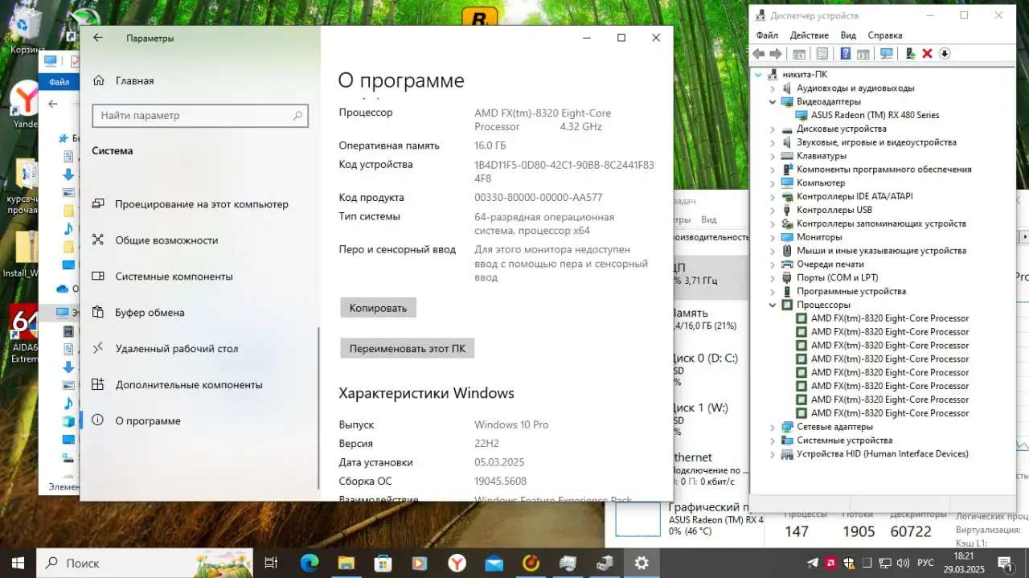Viewport: 1029px width, 578px height.
Task: Collapse the Процессоры node
Action: [x=773, y=305]
